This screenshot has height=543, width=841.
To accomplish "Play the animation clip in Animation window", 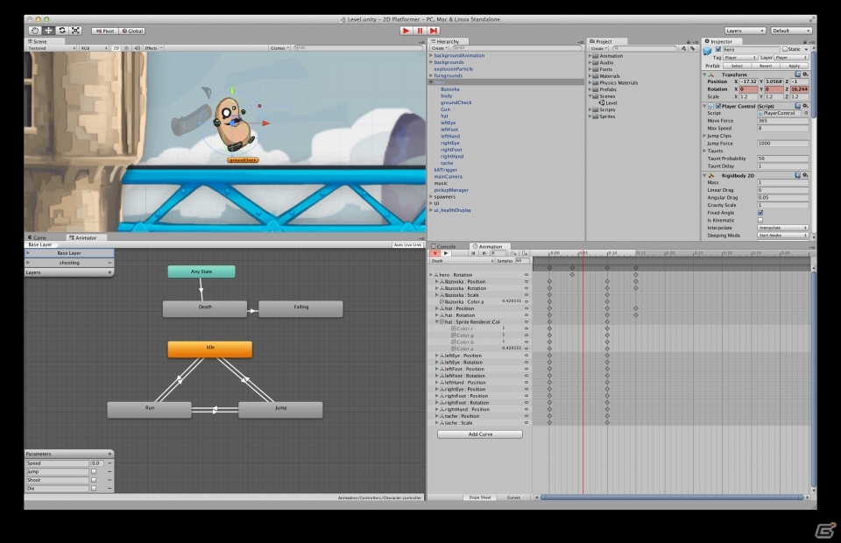I will (446, 253).
